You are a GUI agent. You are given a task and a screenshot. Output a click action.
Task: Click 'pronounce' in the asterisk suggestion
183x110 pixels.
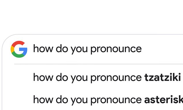pos(116,100)
